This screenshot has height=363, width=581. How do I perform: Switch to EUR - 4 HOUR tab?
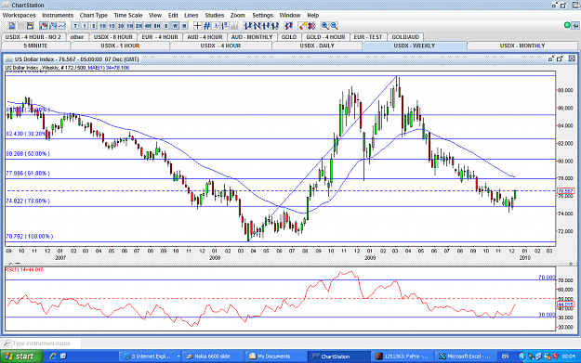pos(160,37)
